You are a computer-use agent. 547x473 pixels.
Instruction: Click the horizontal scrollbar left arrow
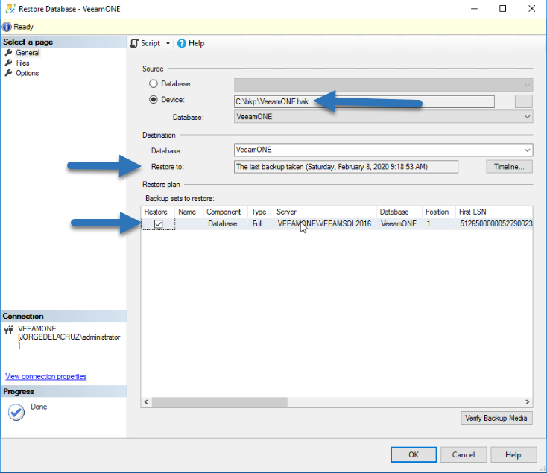point(146,402)
